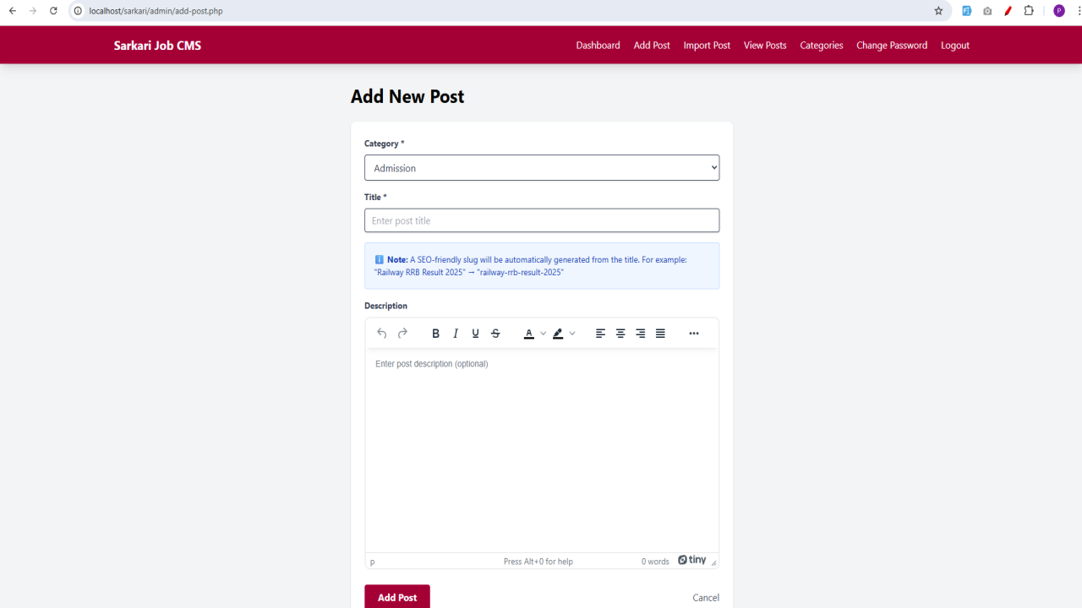Toggle Italic formatting in the editor
Screen dimensions: 1082x608
point(456,334)
